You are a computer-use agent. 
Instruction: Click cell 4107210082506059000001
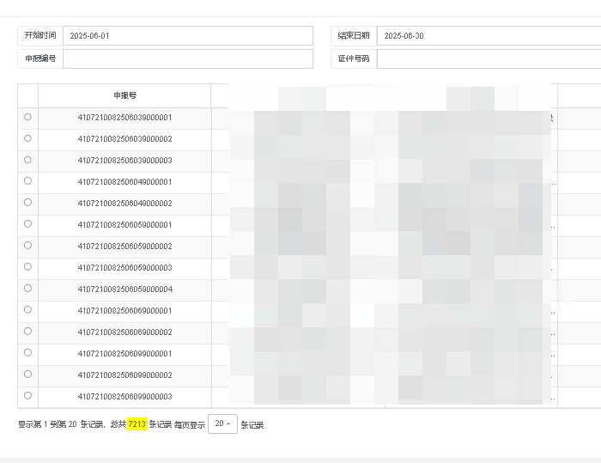pyautogui.click(x=125, y=225)
